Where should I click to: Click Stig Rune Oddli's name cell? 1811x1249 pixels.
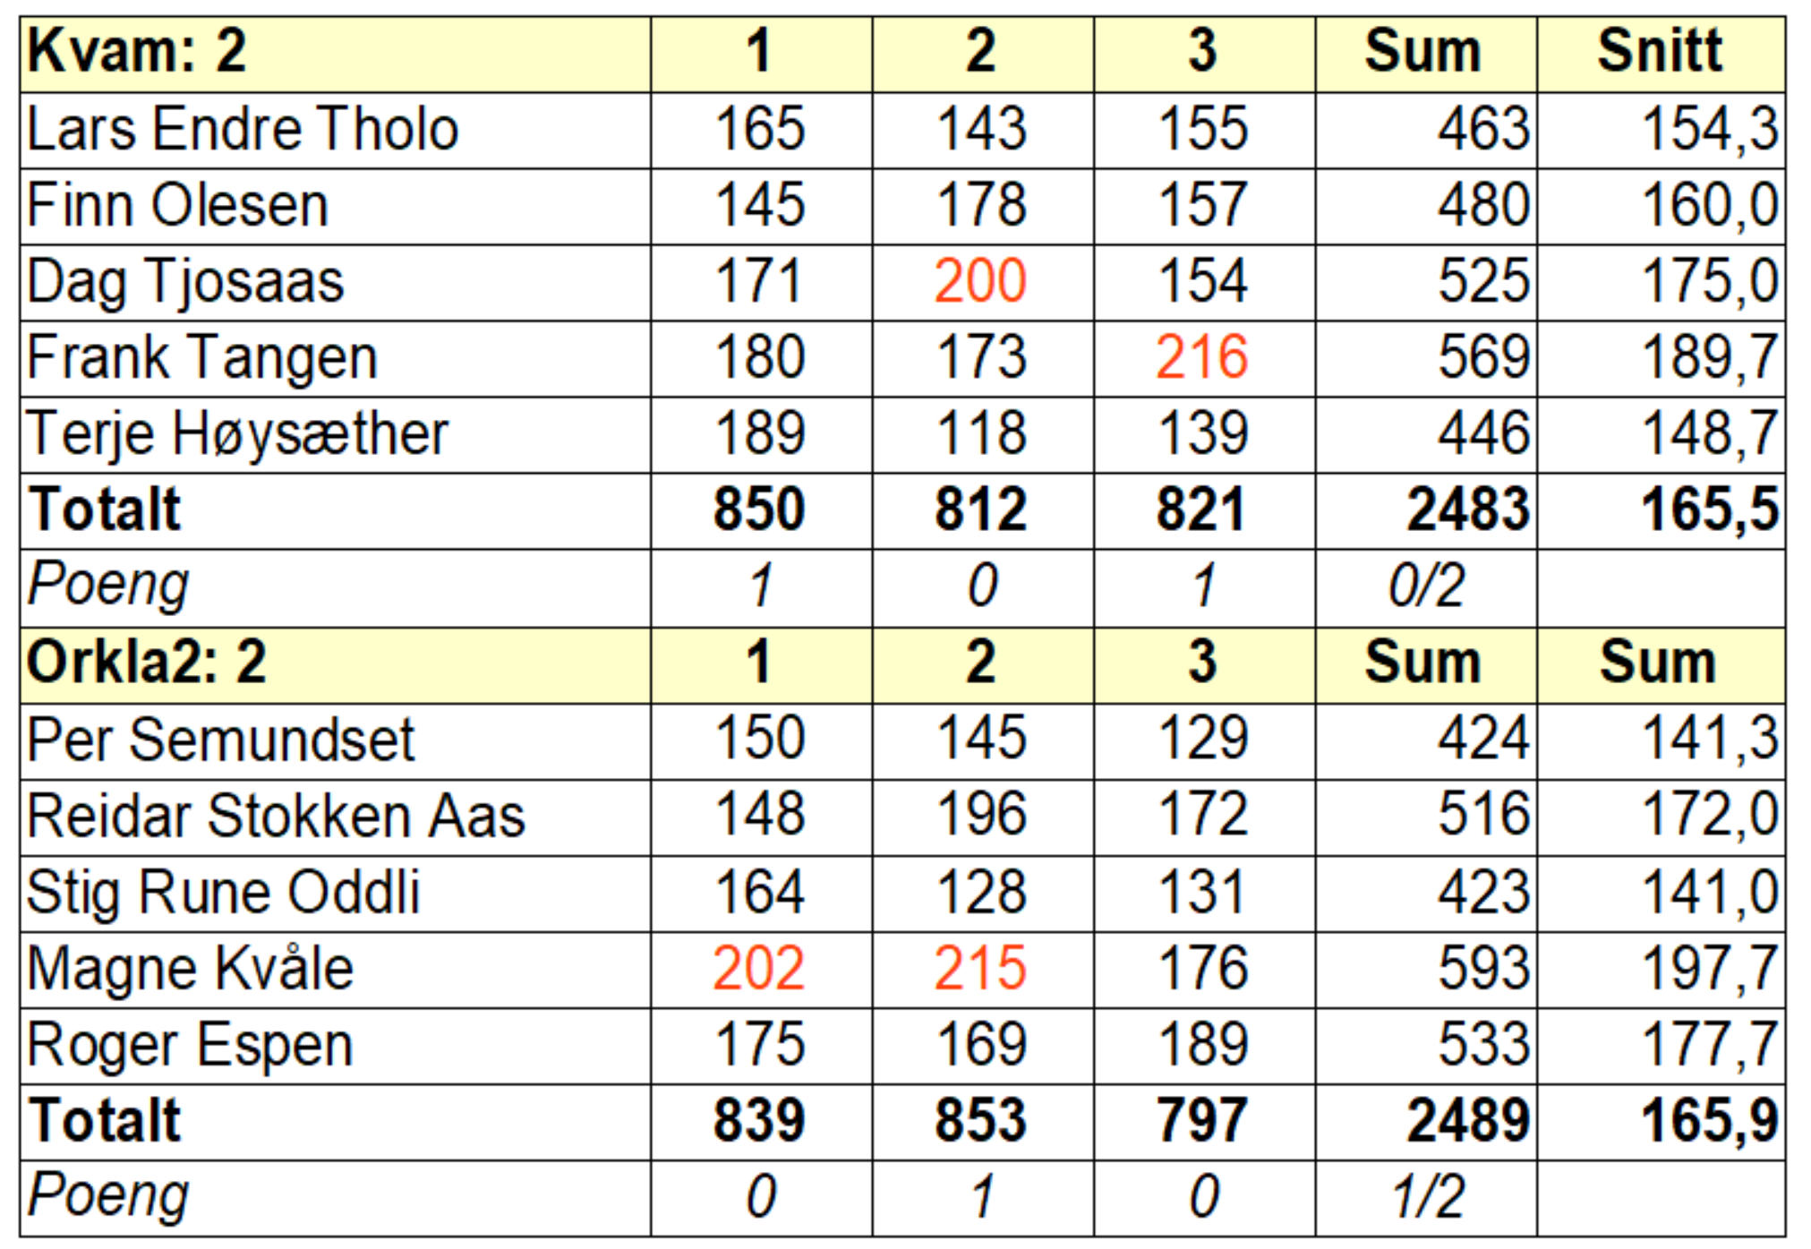pyautogui.click(x=224, y=893)
